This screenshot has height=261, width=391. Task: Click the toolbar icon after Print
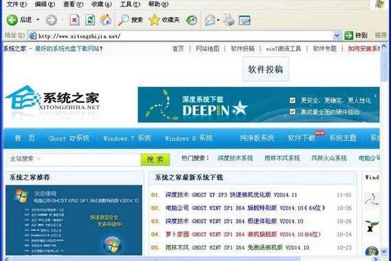(245, 20)
